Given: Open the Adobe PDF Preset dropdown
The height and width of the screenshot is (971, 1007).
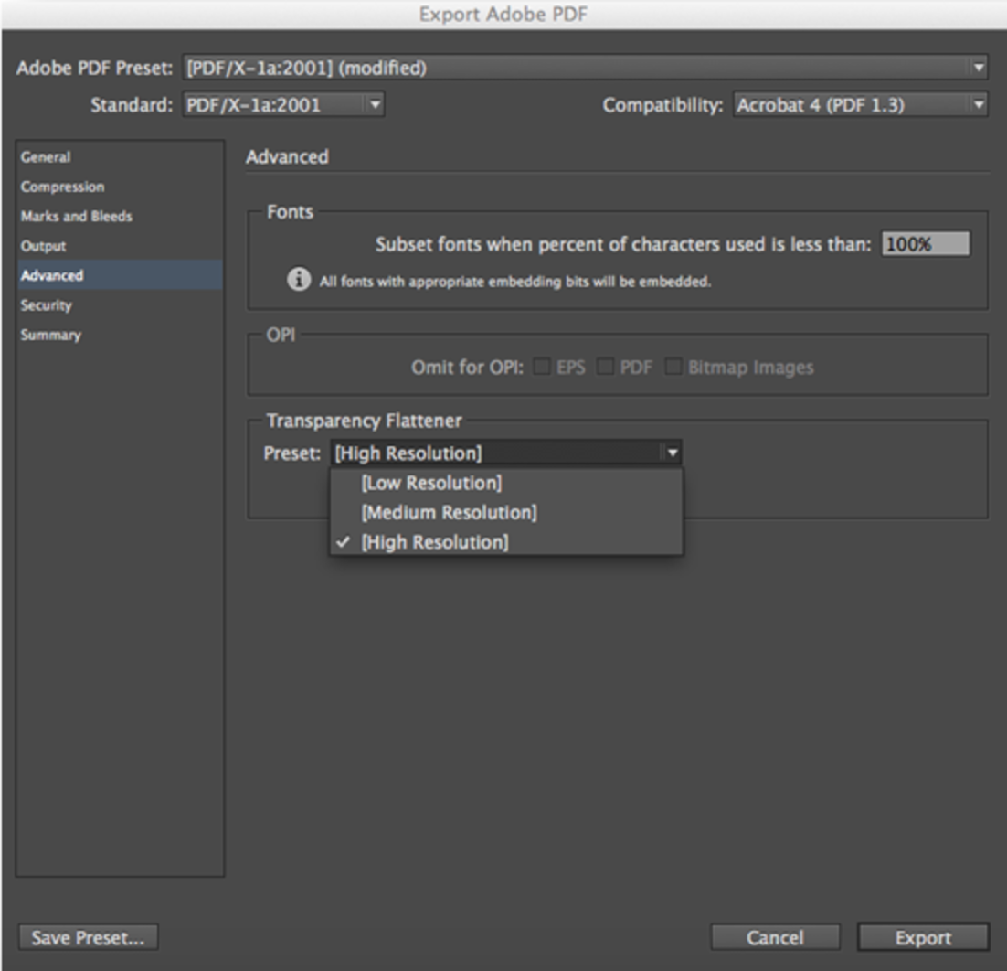Looking at the screenshot, I should pos(585,68).
